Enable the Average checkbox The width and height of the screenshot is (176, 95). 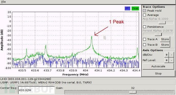tap(144, 15)
